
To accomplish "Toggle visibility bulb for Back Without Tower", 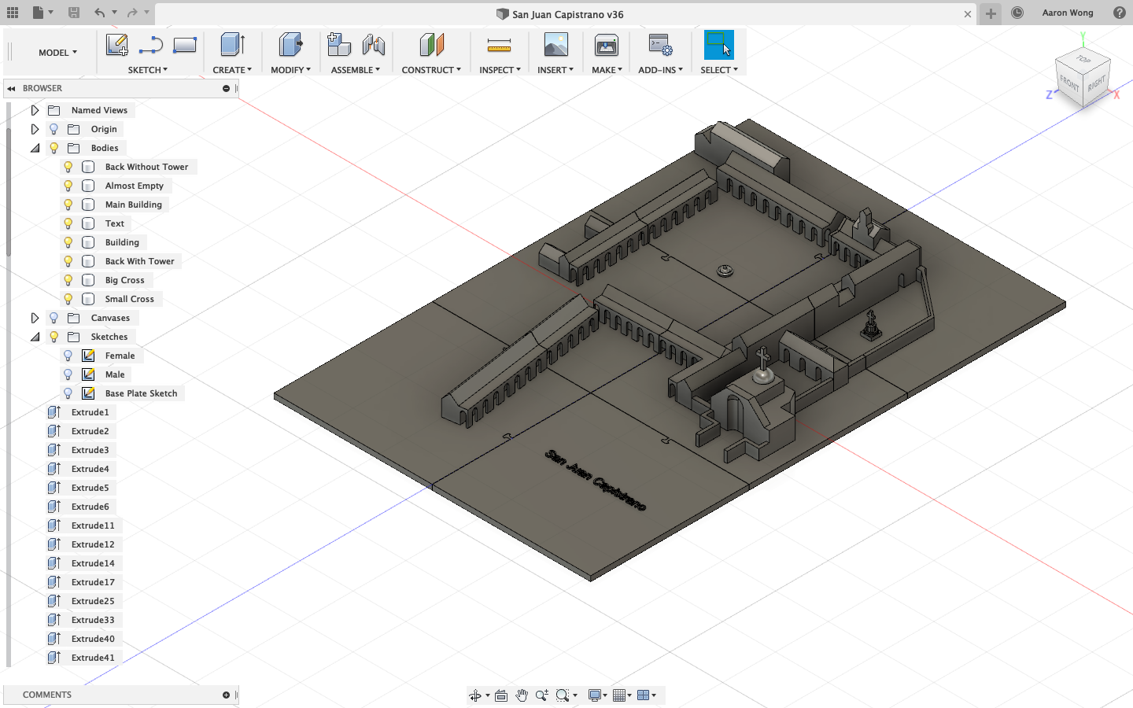I will tap(68, 167).
